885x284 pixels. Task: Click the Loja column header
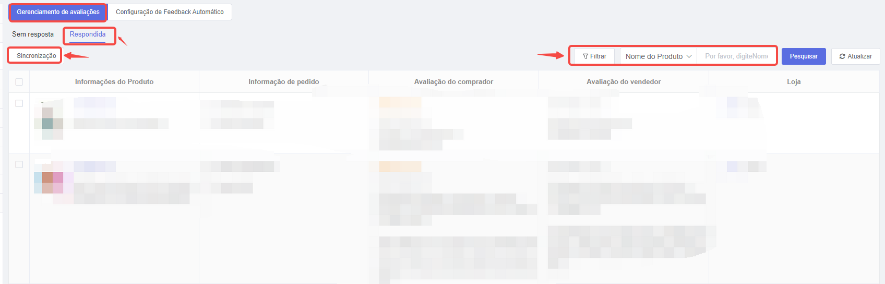click(x=794, y=82)
